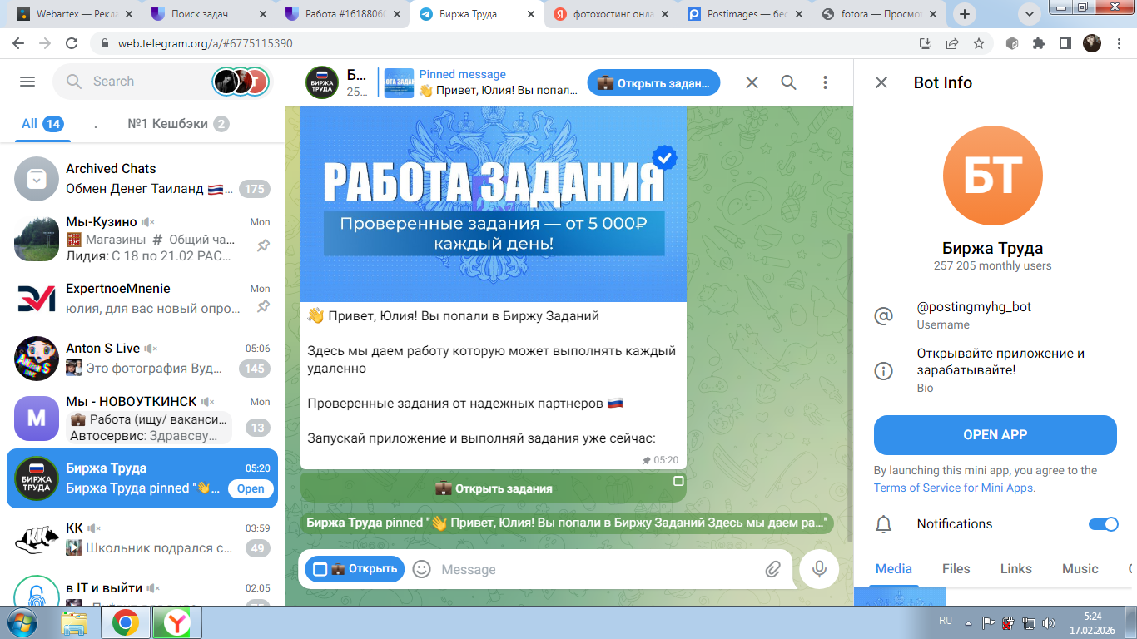Open a new browser tab
1137x639 pixels.
click(x=966, y=13)
